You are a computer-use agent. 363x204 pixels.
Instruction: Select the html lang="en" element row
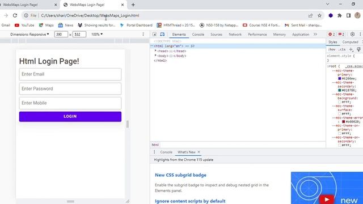[238, 46]
